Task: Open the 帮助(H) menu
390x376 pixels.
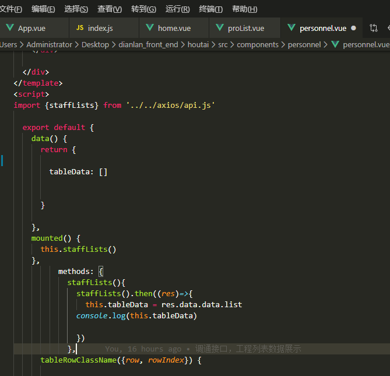Action: click(x=244, y=9)
